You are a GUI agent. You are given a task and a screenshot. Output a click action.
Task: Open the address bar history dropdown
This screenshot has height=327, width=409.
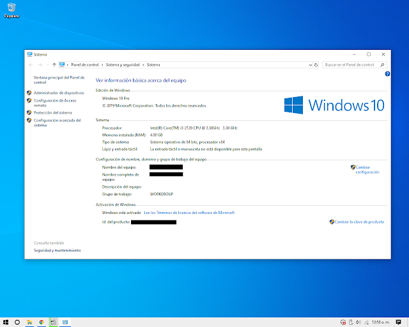coord(311,65)
